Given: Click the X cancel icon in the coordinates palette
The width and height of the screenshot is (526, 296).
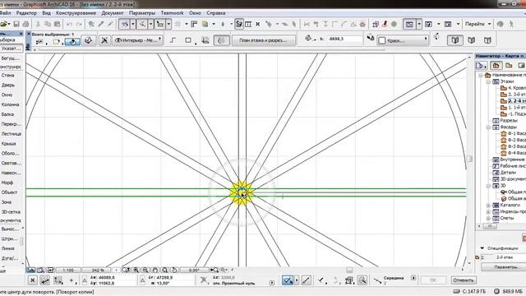Looking at the screenshot, I should point(33,280).
